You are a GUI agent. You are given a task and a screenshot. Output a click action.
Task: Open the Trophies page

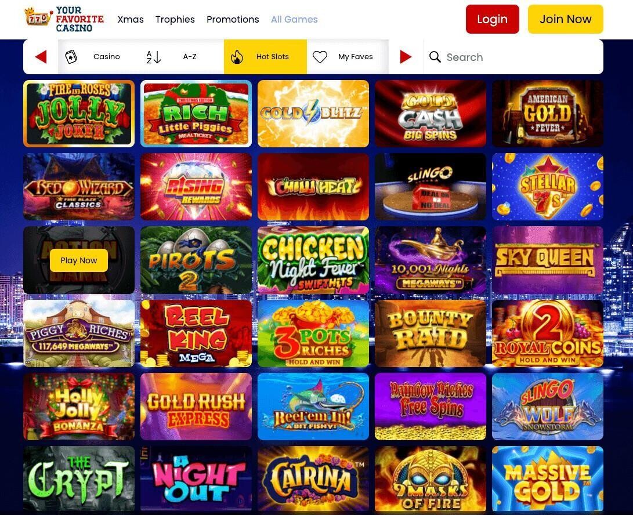(x=175, y=19)
